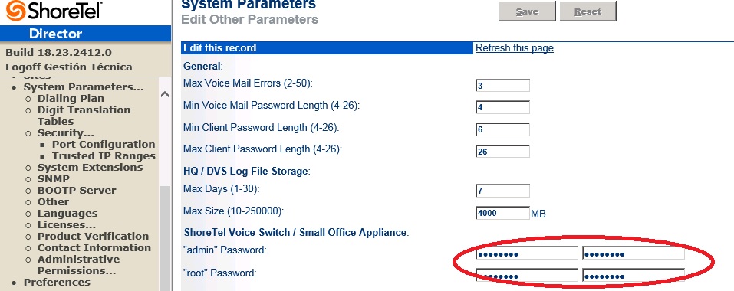
Task: Click the ShoreTel logo icon
Action: pyautogui.click(x=15, y=10)
